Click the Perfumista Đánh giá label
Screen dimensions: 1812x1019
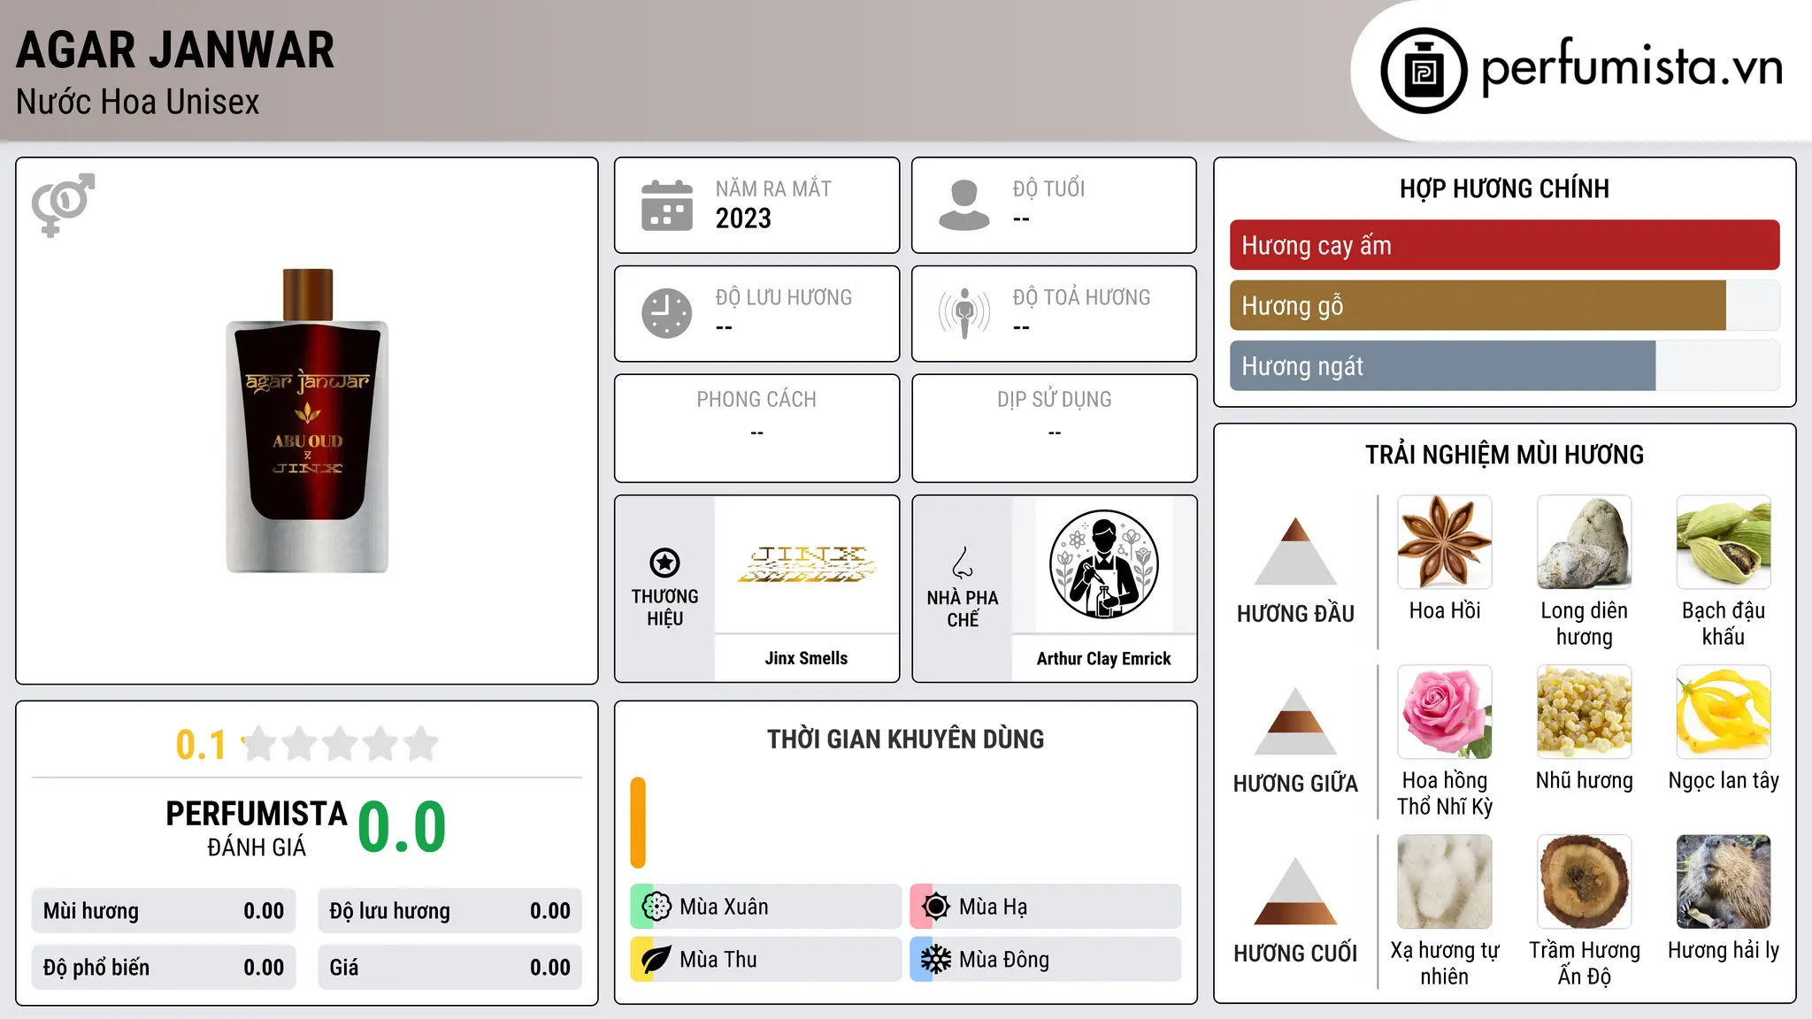coord(257,828)
